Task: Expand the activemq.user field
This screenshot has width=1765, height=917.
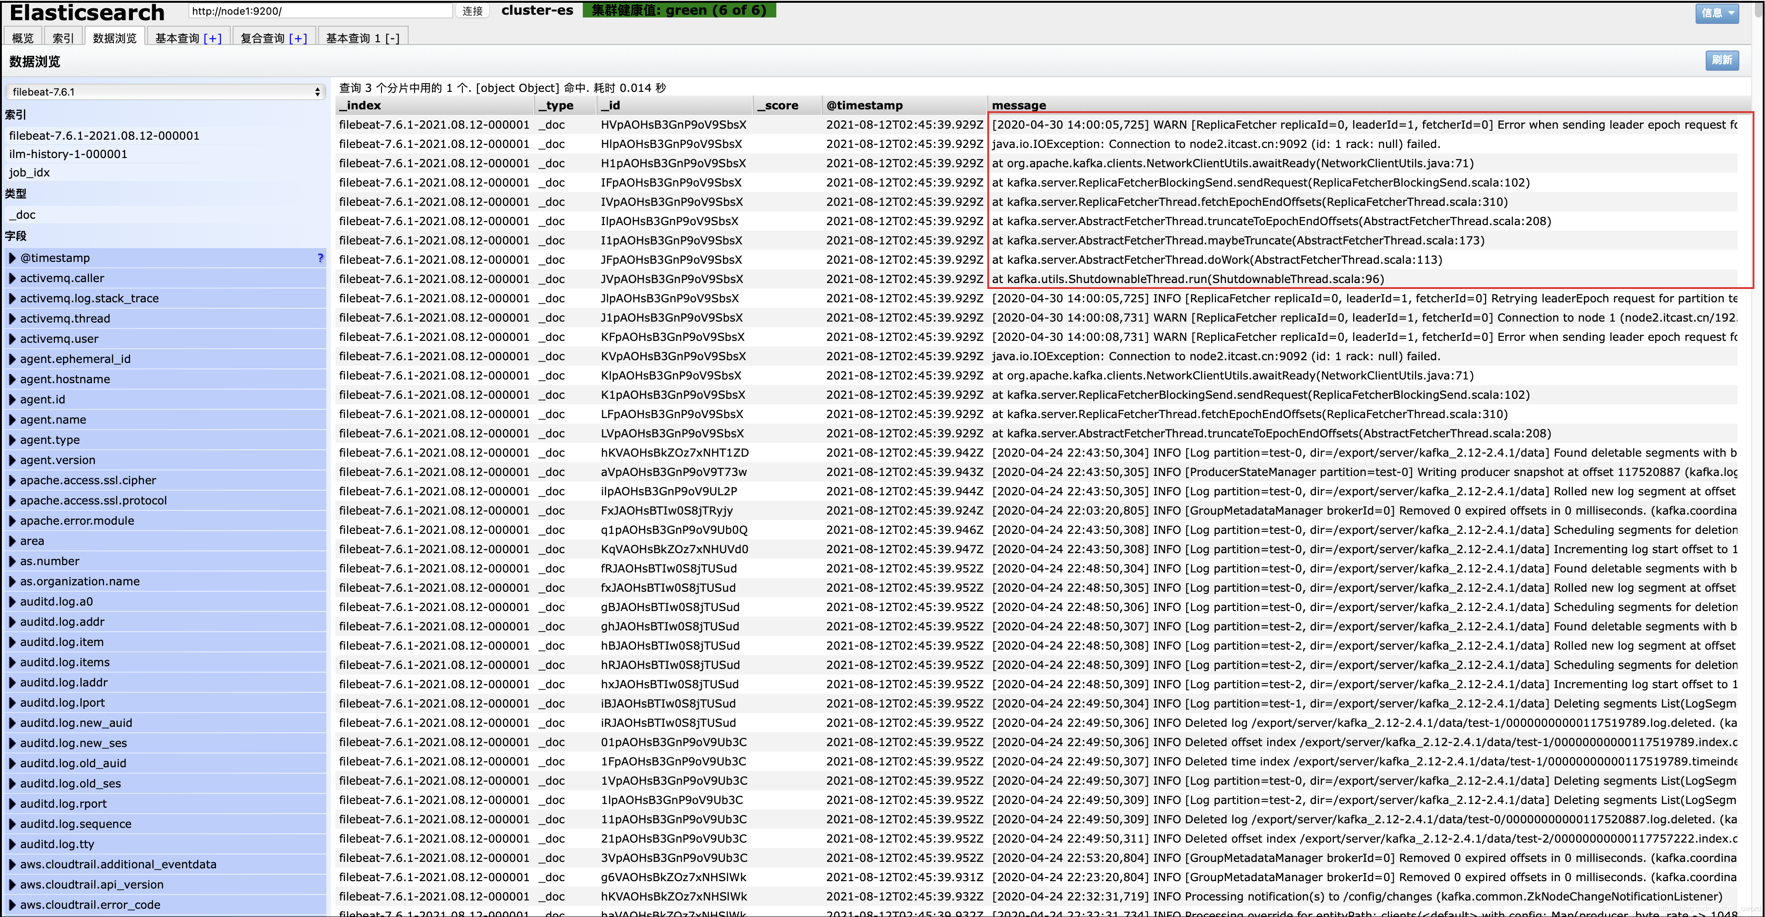Action: (165, 339)
